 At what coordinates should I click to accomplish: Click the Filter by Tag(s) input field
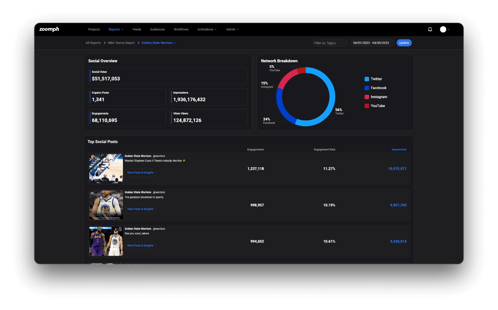(330, 43)
